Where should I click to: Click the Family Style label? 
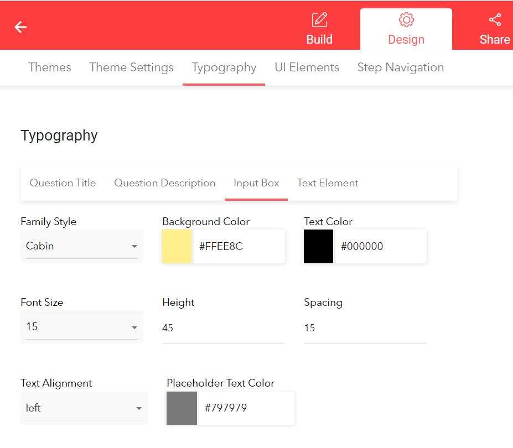click(48, 222)
